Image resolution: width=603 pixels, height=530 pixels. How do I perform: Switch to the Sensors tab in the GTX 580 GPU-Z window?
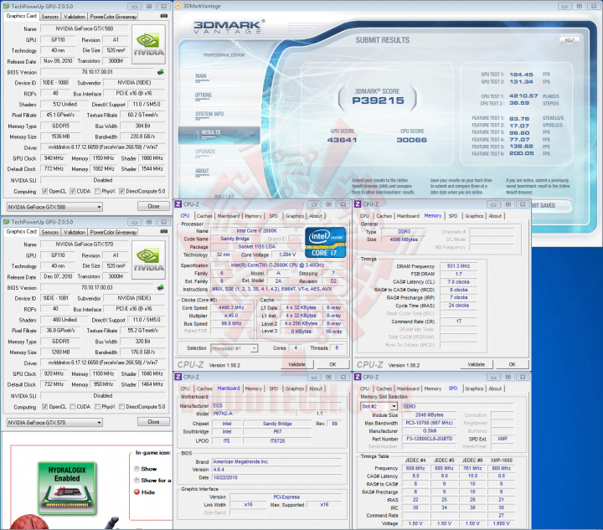point(50,17)
